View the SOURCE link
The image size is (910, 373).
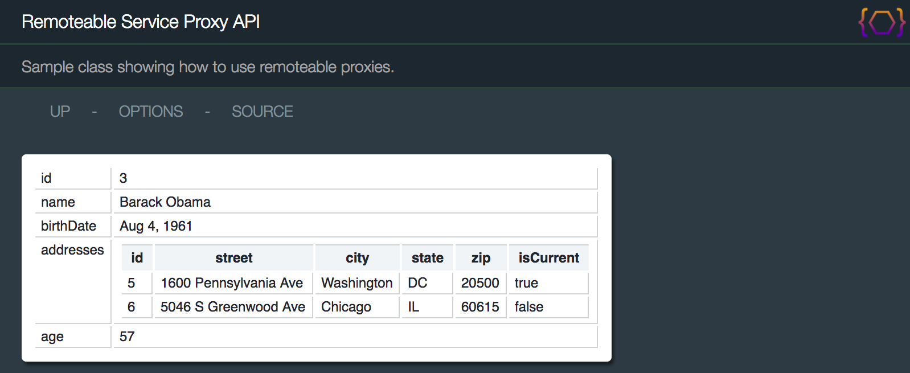262,112
